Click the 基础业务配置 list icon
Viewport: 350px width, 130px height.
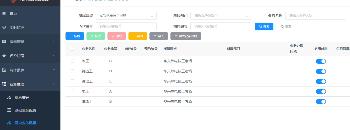9,110
